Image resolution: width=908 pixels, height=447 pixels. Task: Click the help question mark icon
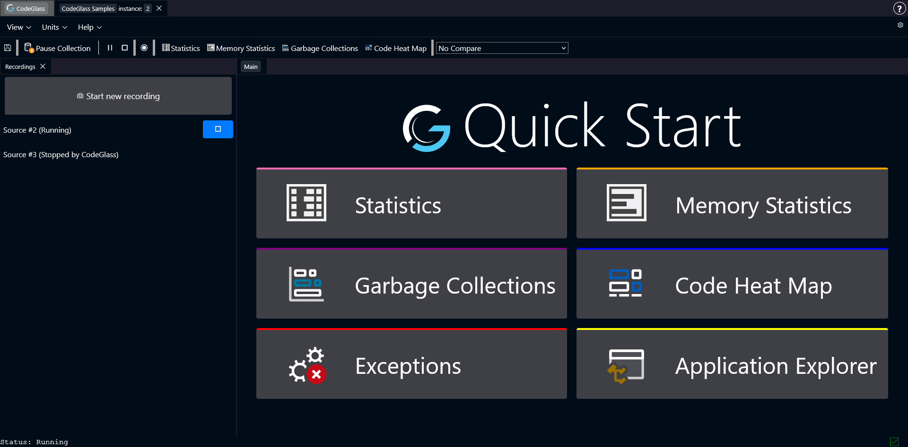click(899, 8)
